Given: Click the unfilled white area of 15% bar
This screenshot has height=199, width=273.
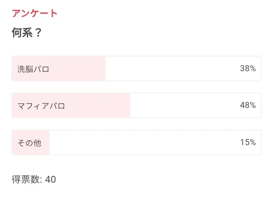Looking at the screenshot, I should 144,143.
